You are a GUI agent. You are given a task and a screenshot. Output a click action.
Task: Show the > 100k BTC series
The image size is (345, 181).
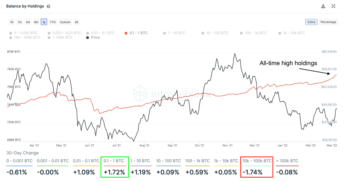point(60,37)
